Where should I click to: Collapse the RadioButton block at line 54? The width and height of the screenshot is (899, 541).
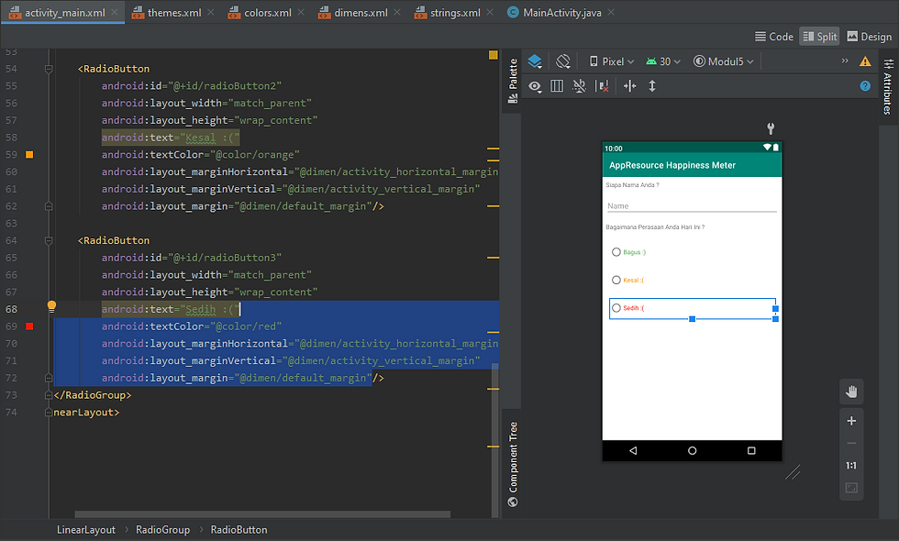(49, 69)
